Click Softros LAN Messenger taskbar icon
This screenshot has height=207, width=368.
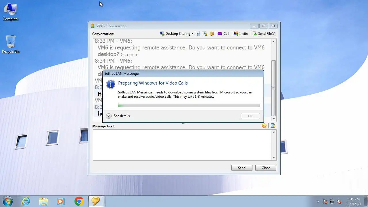96,201
